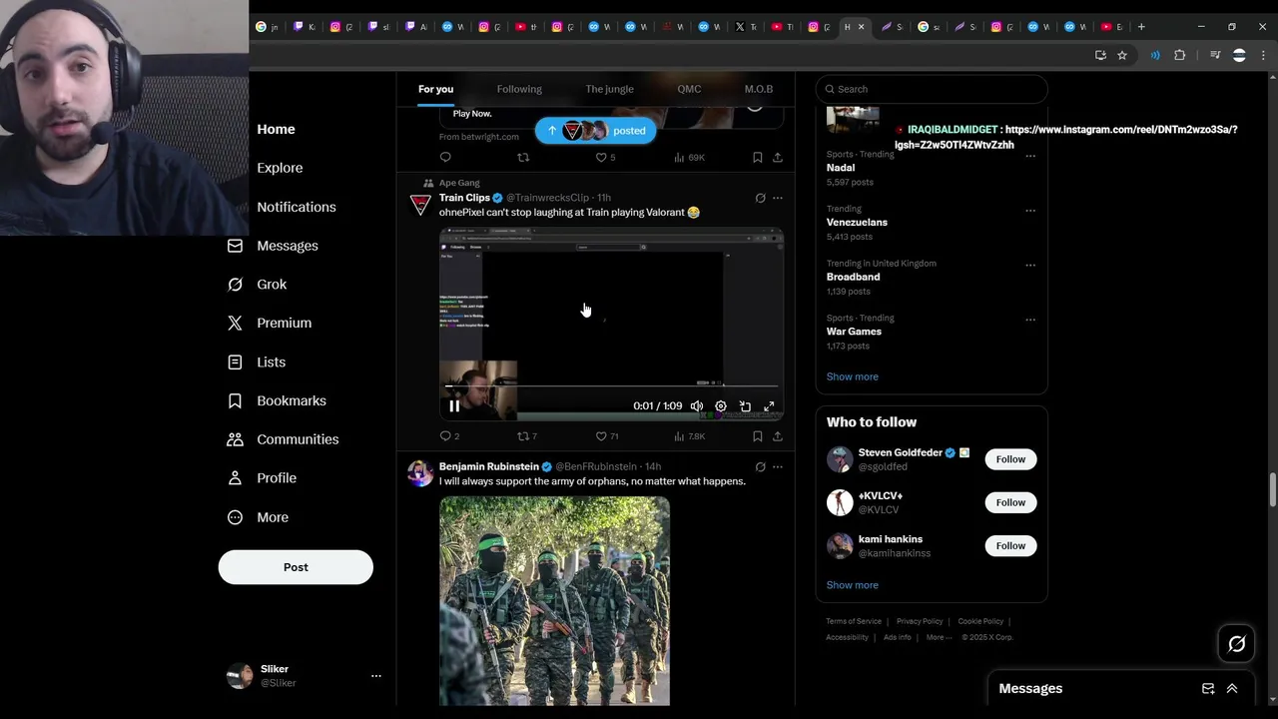Screen dimensions: 1278x719
Task: Switch to the M.O.B tab
Action: pyautogui.click(x=759, y=89)
